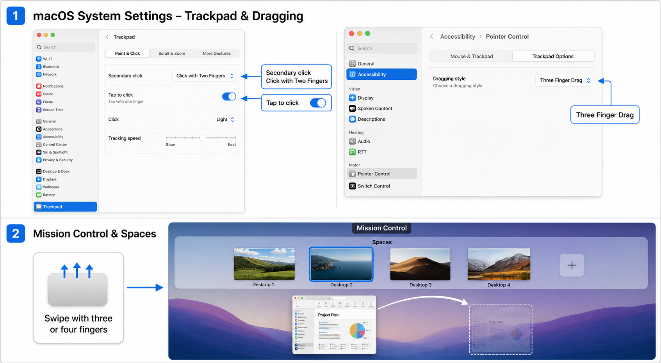The width and height of the screenshot is (661, 363).
Task: Select the Desktop 3 space thumbnail
Action: tap(420, 264)
